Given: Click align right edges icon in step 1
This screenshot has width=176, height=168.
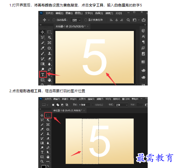Looking at the screenshot, I should click(x=122, y=20).
